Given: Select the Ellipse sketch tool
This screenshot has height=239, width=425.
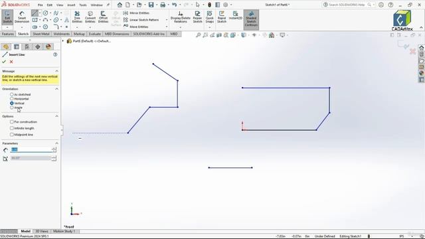Looking at the screenshot, I should [x=56, y=20].
